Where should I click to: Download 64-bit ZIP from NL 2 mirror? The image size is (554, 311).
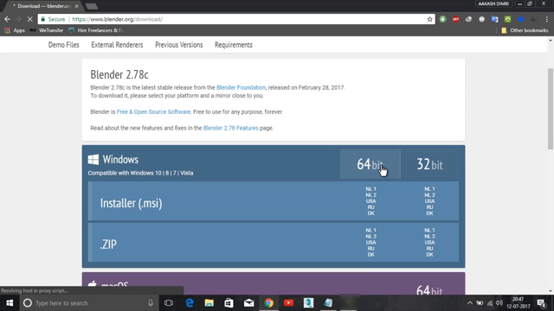click(x=370, y=236)
